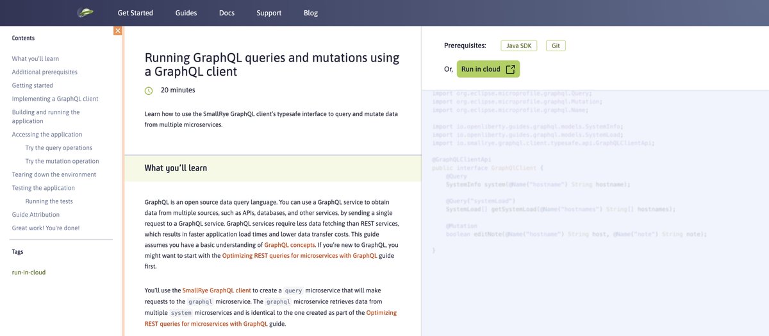Image resolution: width=769 pixels, height=336 pixels.
Task: Go to Try the query operations
Action: pos(59,147)
